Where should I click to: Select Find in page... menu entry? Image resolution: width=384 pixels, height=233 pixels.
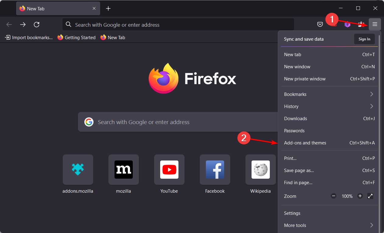(x=329, y=183)
